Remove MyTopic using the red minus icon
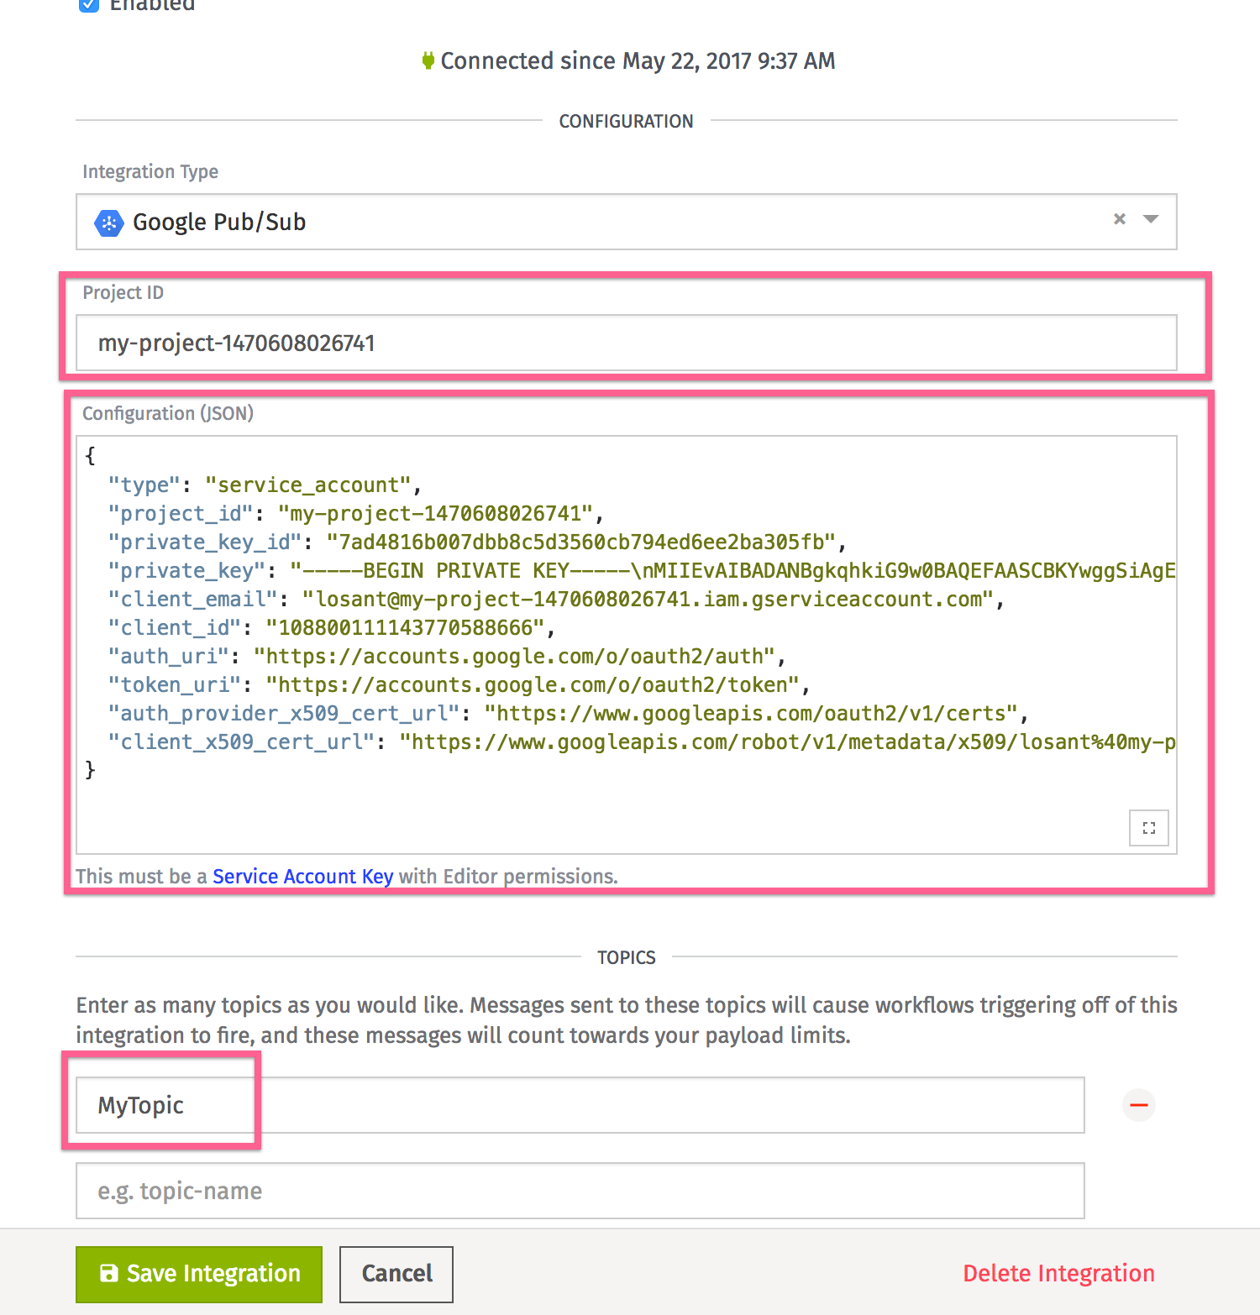Screen dimensions: 1260x1315 1138,1105
